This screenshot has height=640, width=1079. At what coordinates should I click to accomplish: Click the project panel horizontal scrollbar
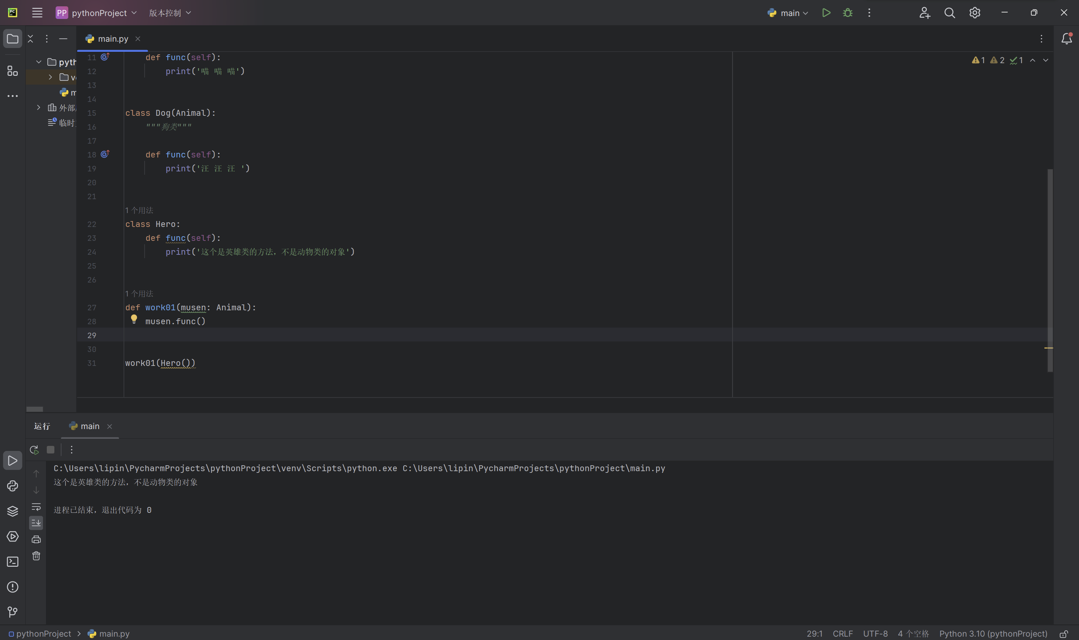pos(35,409)
